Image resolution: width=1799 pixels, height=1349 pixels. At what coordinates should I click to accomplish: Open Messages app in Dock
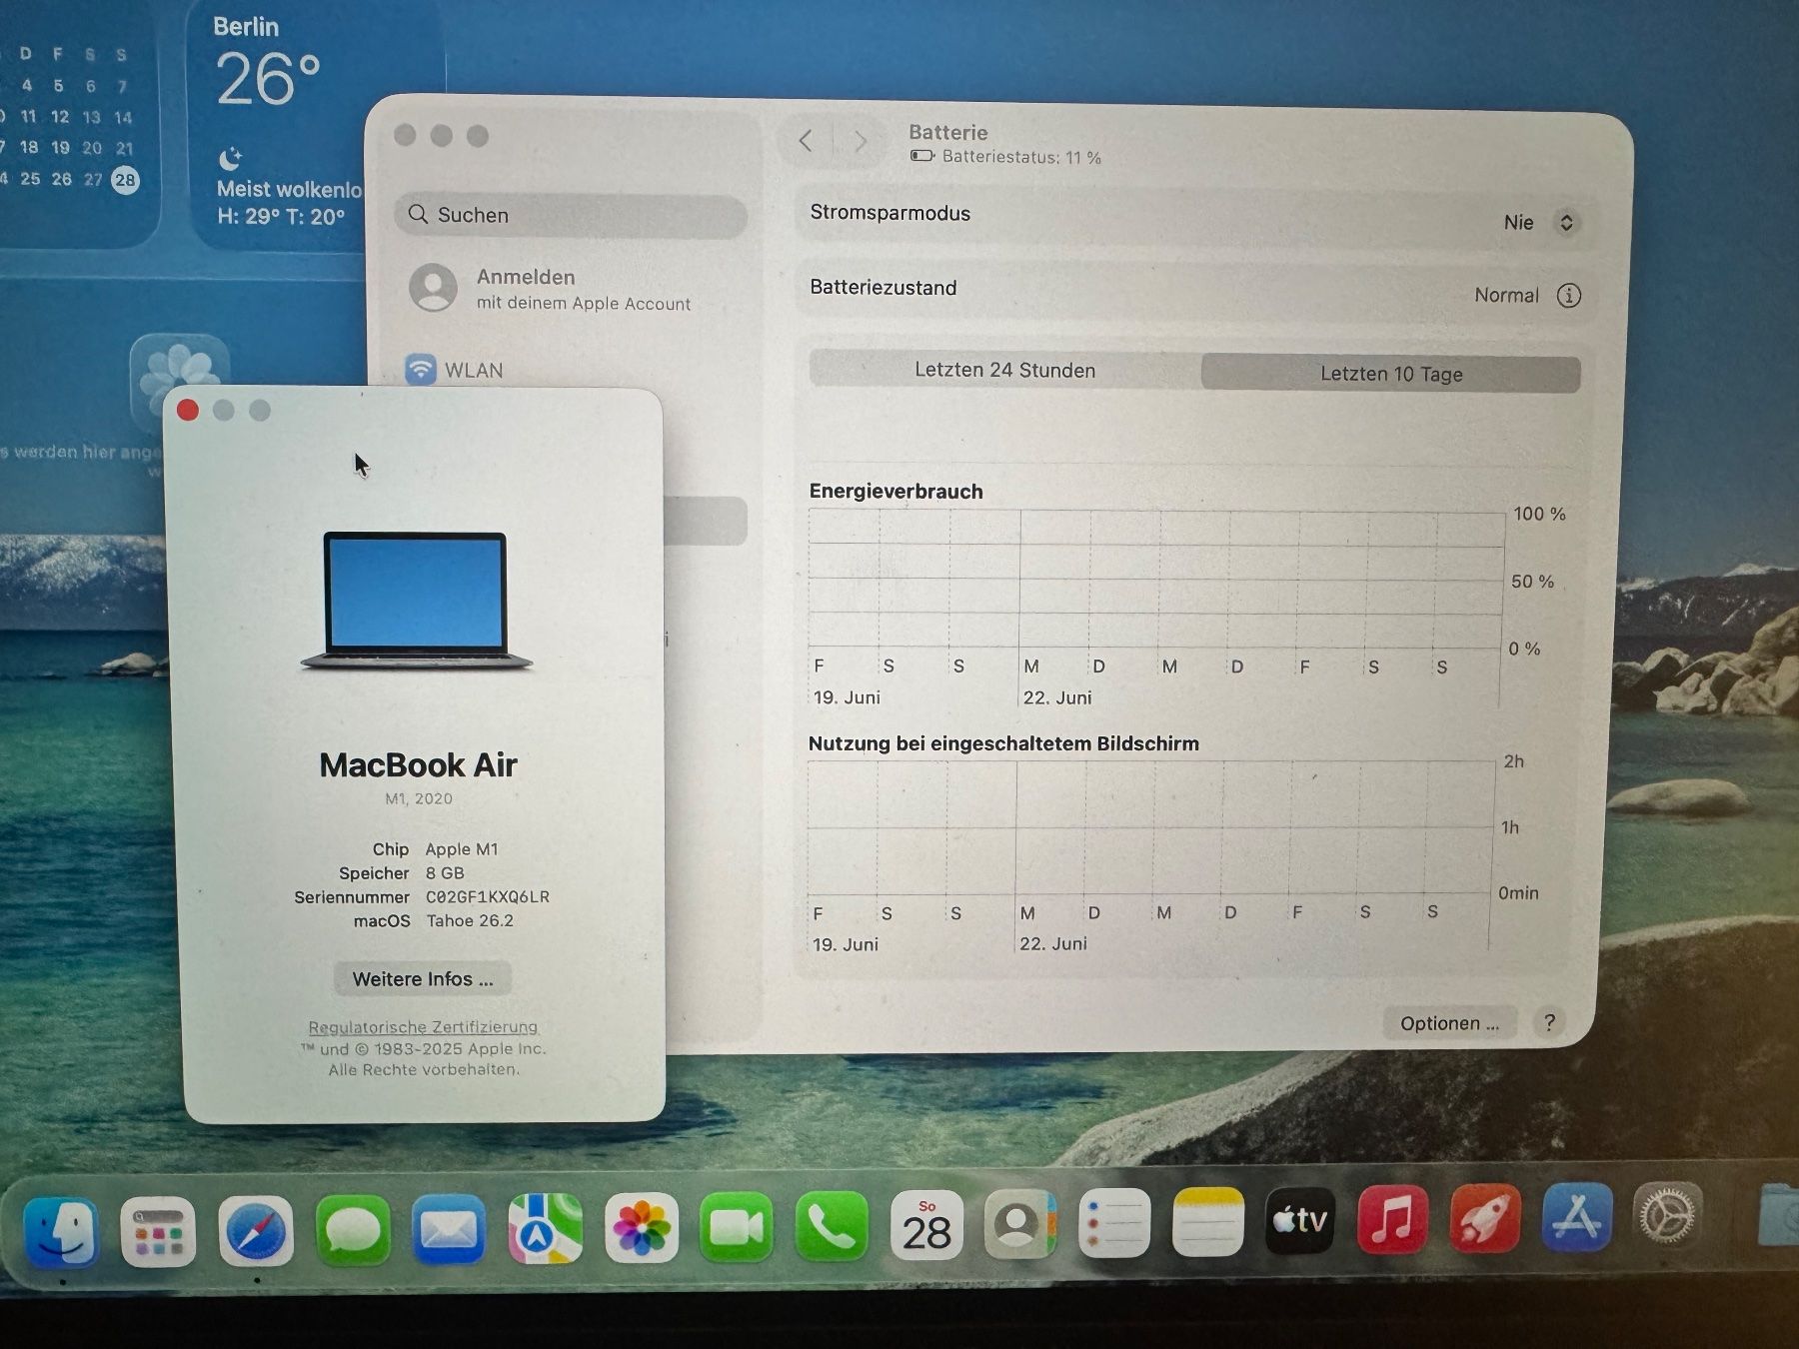click(352, 1230)
